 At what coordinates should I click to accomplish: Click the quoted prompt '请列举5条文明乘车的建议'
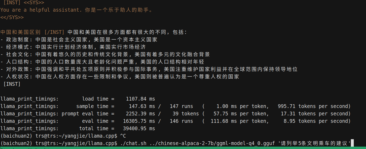coord(314,143)
